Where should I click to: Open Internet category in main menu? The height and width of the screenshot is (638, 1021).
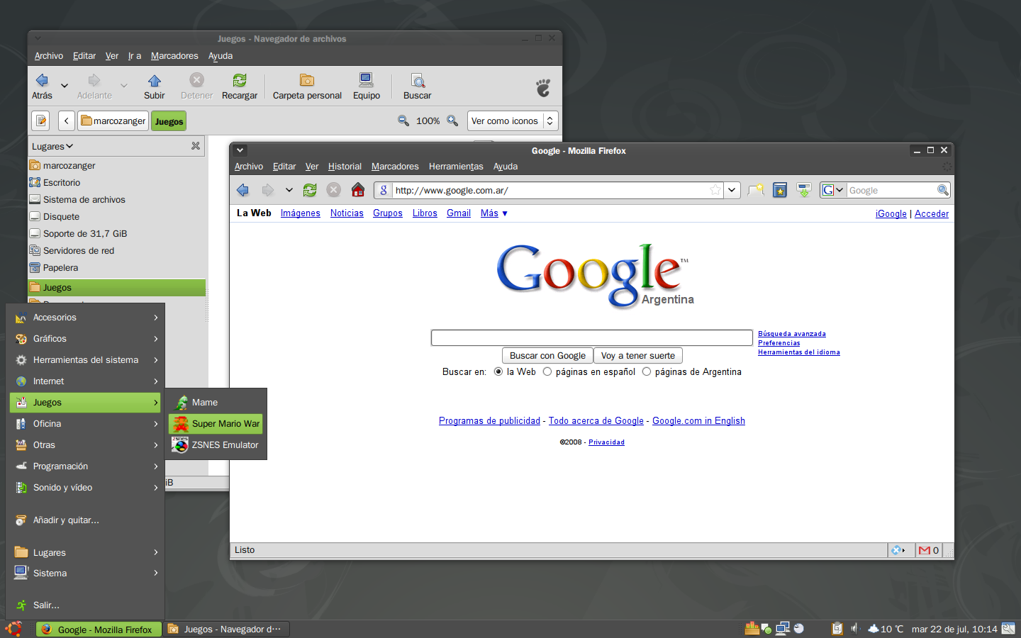click(86, 381)
